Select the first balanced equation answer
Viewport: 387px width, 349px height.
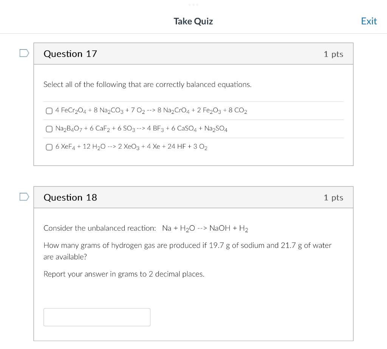tap(49, 111)
